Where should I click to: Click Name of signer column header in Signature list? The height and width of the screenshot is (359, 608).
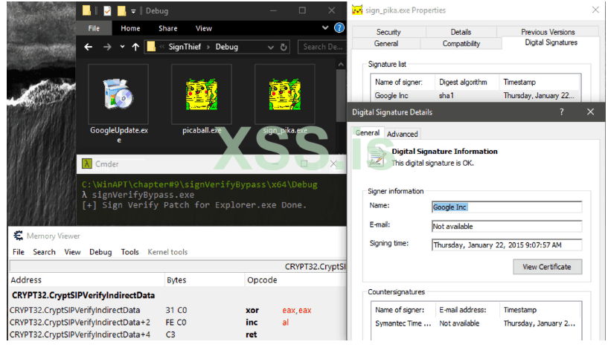(x=403, y=82)
